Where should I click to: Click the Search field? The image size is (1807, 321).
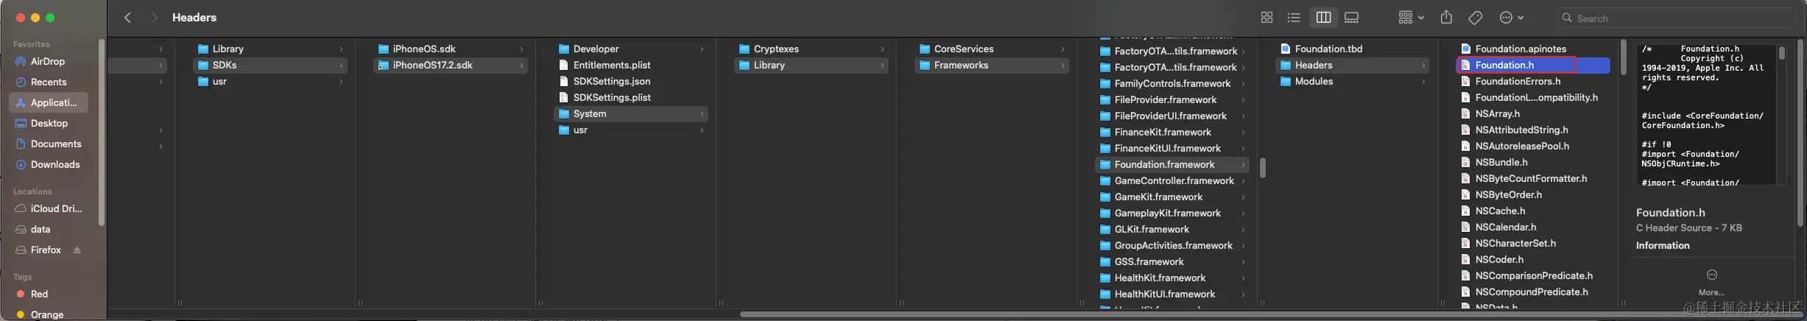[x=1679, y=18]
